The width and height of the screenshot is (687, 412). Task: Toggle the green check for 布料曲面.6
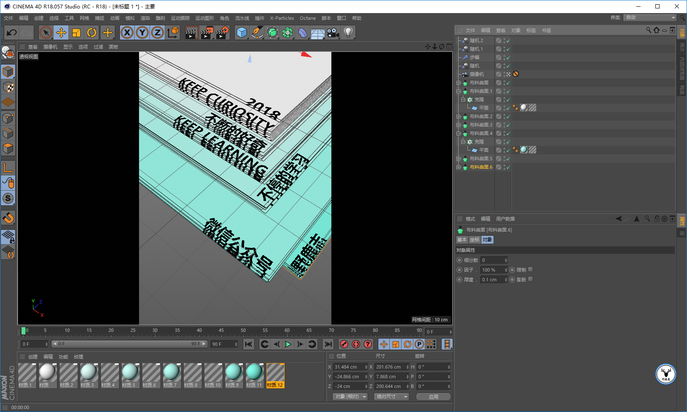(x=508, y=167)
